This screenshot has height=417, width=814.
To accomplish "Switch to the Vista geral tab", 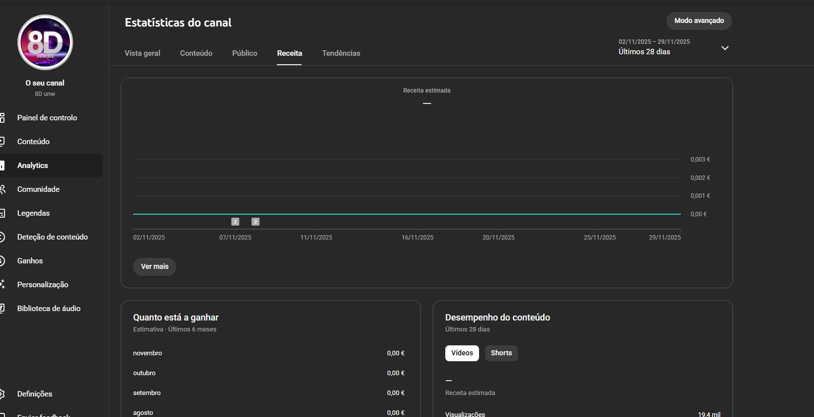I will point(142,53).
